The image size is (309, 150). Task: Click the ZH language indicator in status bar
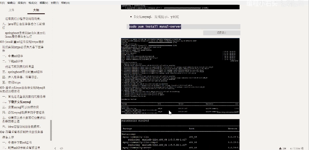click(284, 148)
